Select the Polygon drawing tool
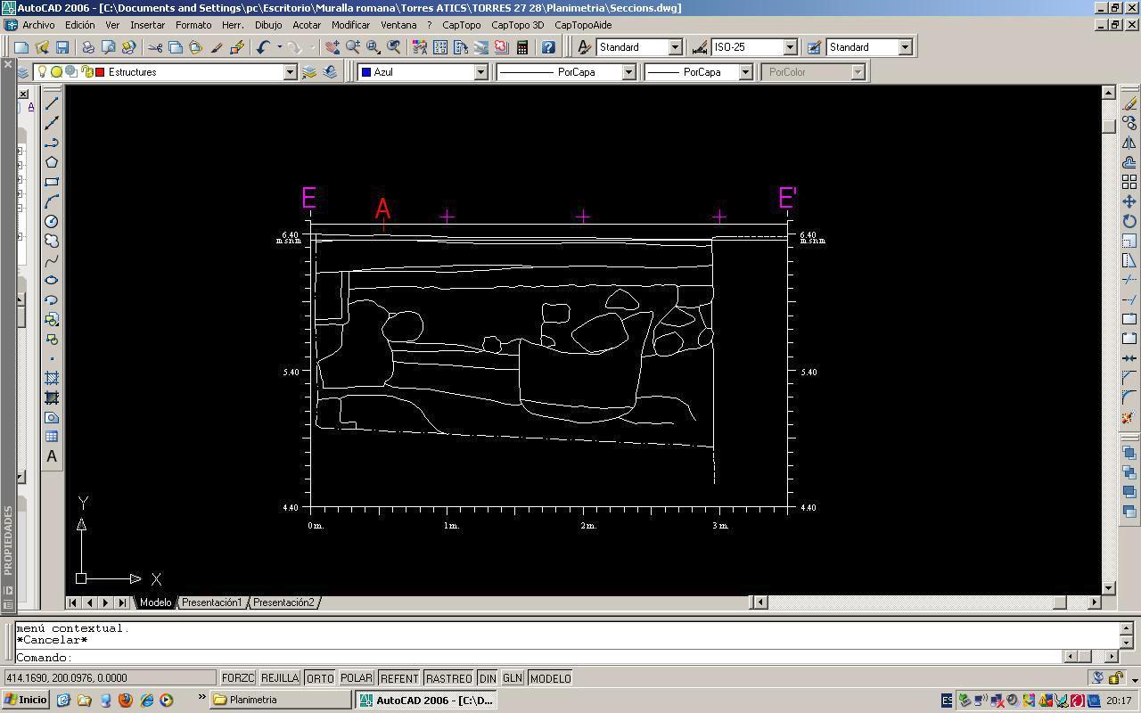The height and width of the screenshot is (713, 1141). [52, 162]
